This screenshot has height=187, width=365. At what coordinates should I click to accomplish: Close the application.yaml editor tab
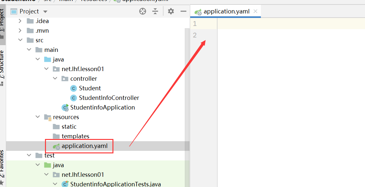(255, 11)
